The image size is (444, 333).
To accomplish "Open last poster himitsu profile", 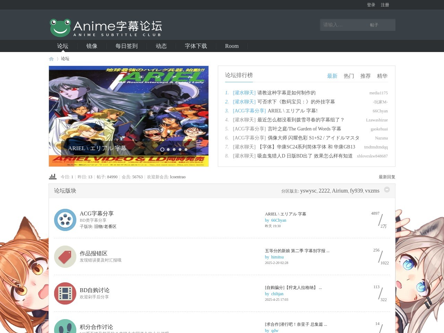I will 277,257.
